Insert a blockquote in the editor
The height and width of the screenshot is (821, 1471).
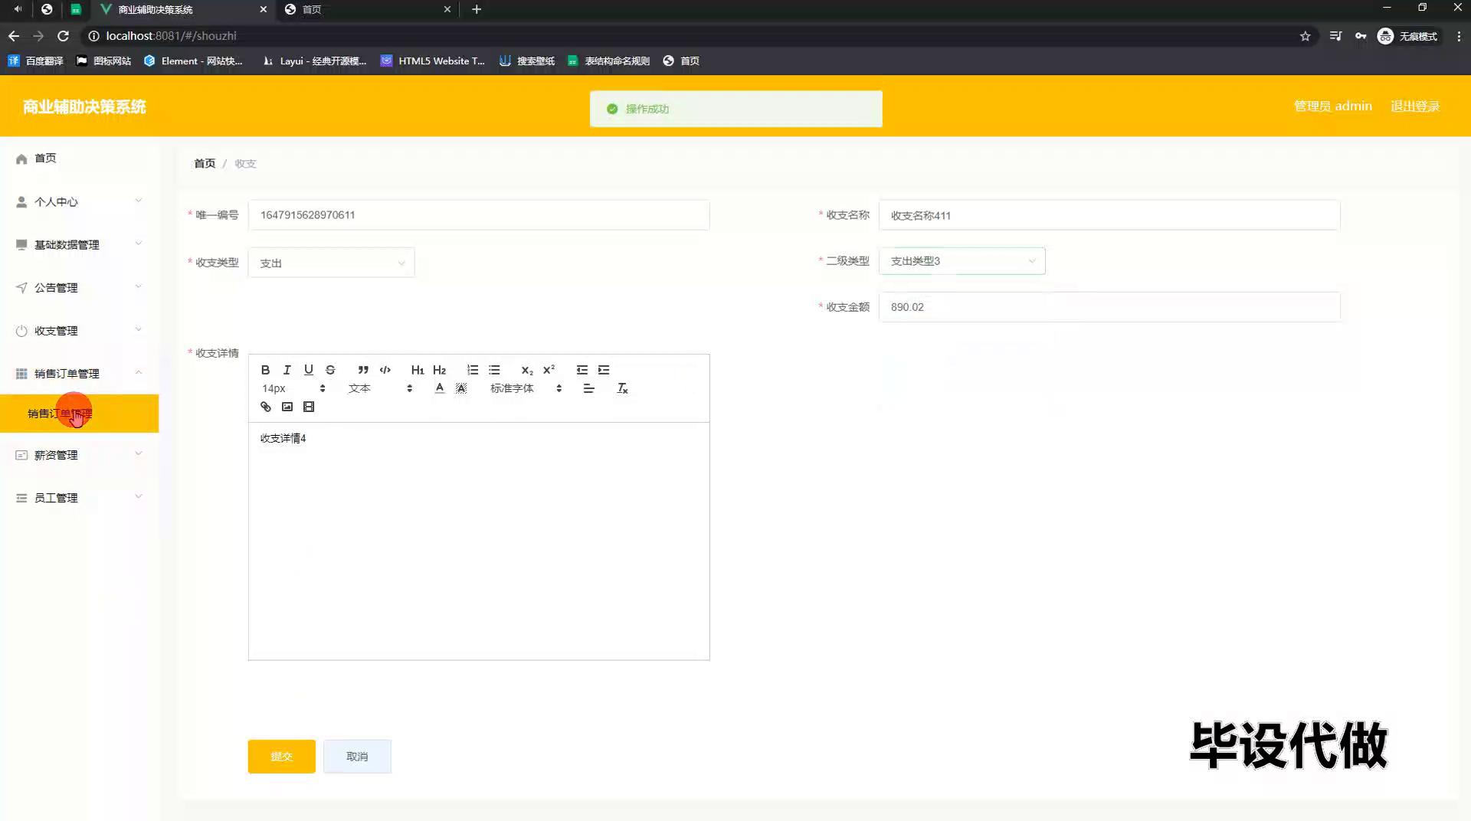point(363,370)
